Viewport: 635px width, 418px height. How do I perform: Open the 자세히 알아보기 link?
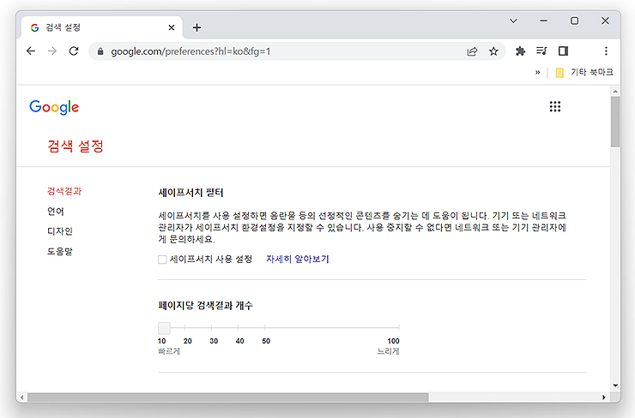coord(297,260)
